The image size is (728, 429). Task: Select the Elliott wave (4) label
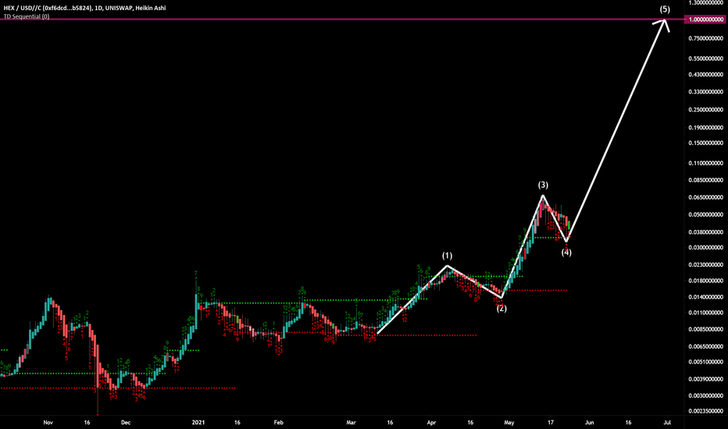pos(566,252)
